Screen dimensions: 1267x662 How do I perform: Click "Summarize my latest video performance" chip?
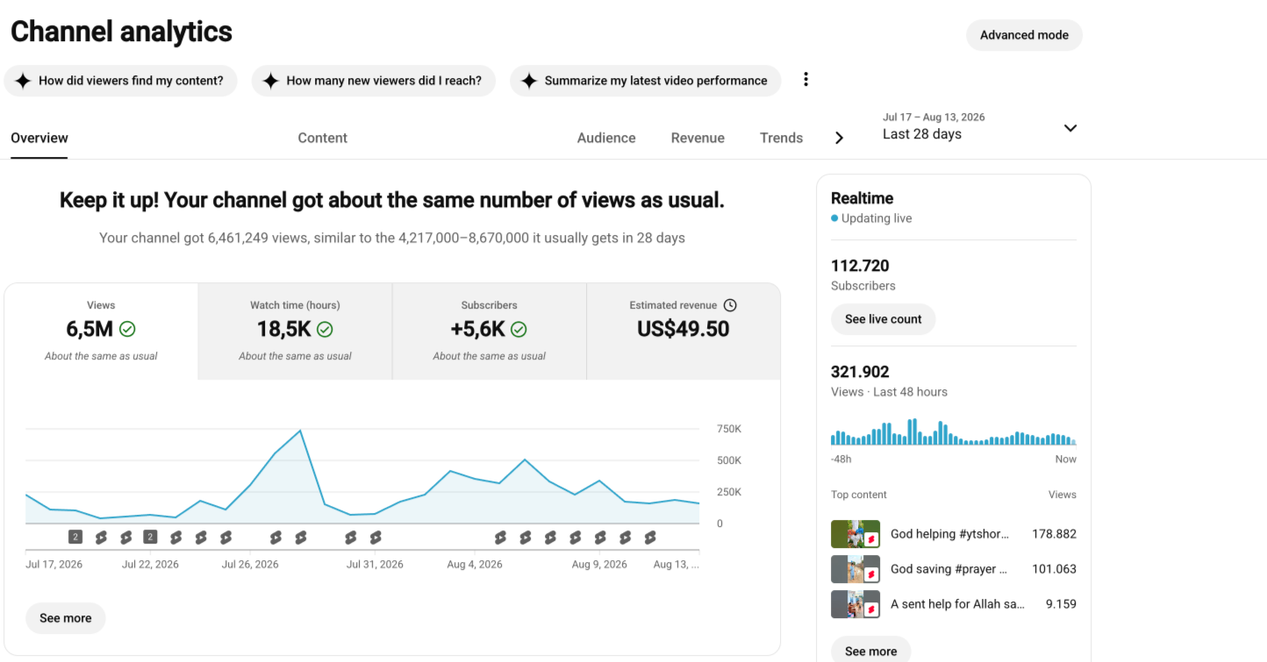645,81
